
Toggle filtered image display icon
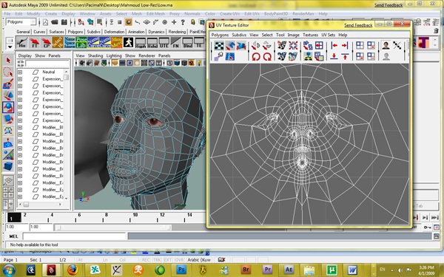click(x=397, y=46)
